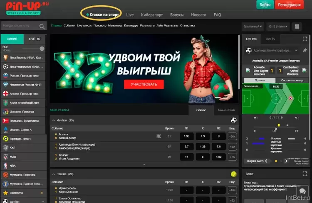312x203 pixels.
Task: Open the bet calculator icon
Action: point(297,27)
